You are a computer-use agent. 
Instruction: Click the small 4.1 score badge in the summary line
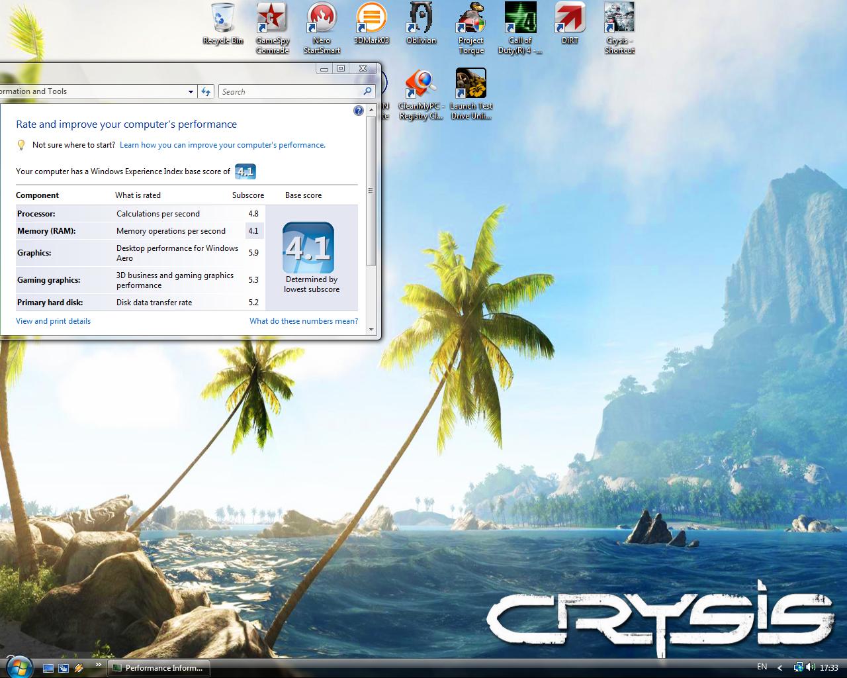[x=245, y=171]
